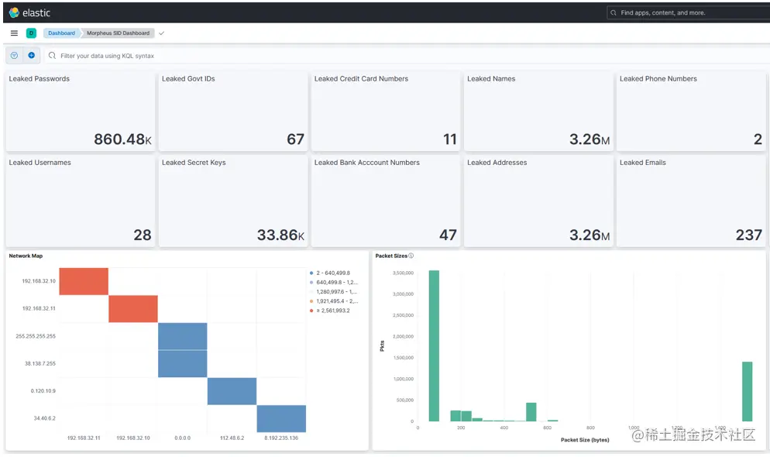Click the Network Map panel title
The image size is (770, 457).
[24, 256]
